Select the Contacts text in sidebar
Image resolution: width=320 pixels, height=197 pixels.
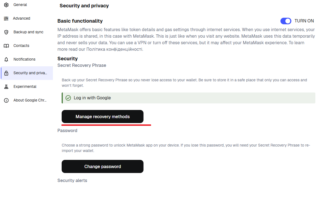coord(21,46)
